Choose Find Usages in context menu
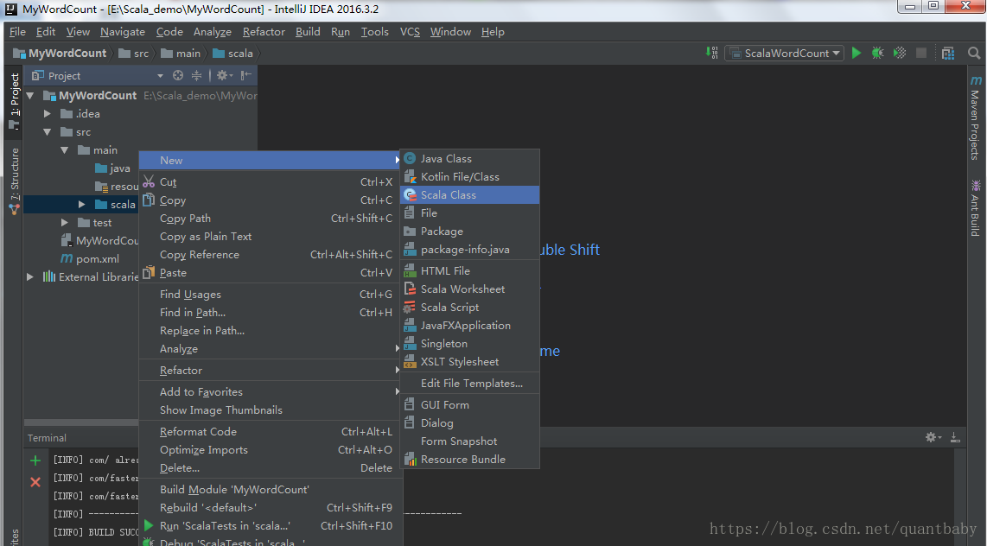 click(270, 294)
